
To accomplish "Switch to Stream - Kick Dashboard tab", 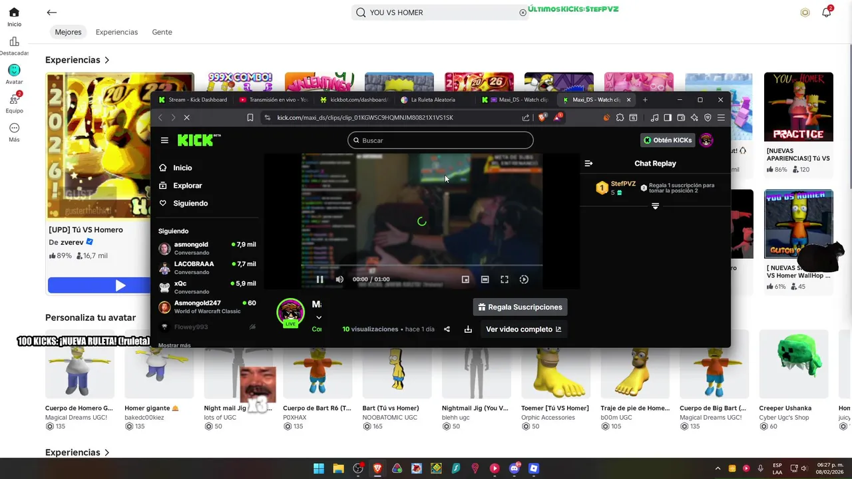I will point(193,100).
